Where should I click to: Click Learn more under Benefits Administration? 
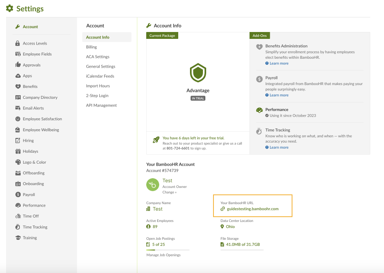coord(279,63)
